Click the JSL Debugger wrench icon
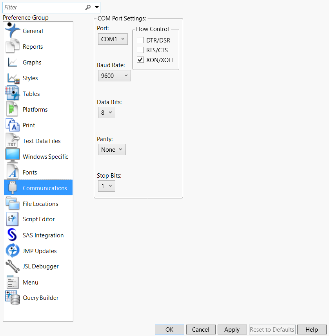Viewport: 329px width, 336px height. [x=13, y=266]
